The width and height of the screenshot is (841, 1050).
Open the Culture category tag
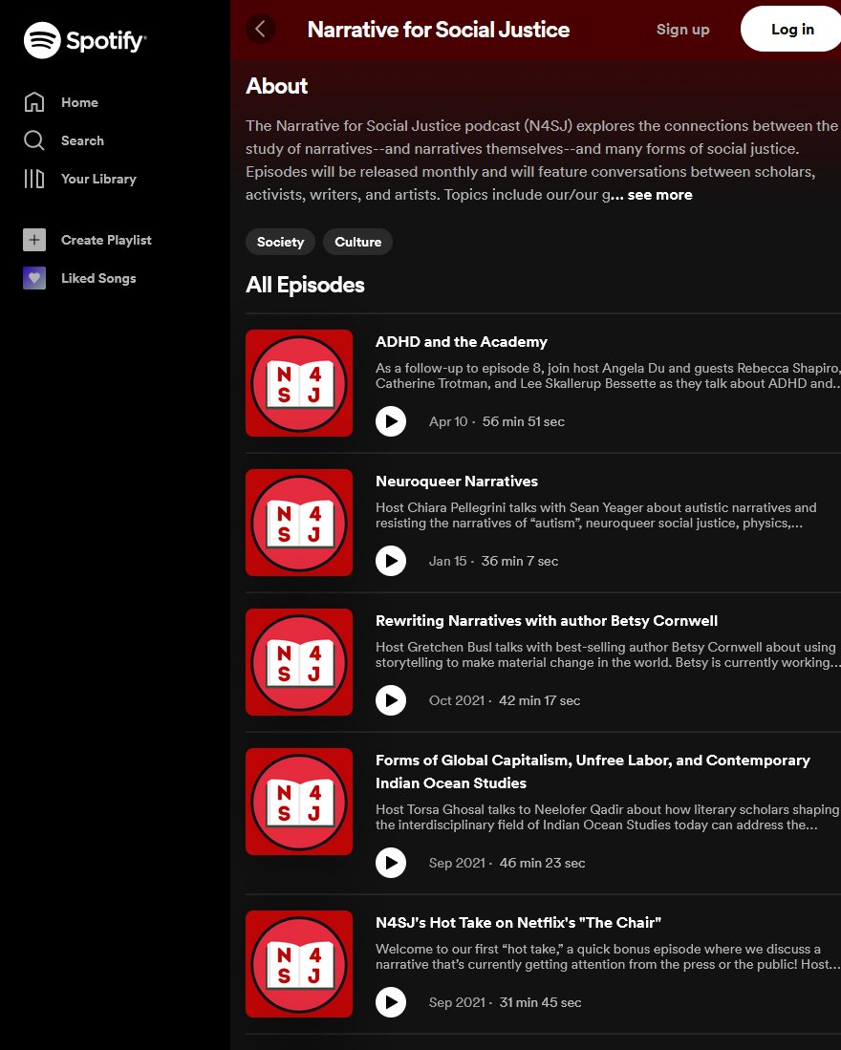point(358,242)
